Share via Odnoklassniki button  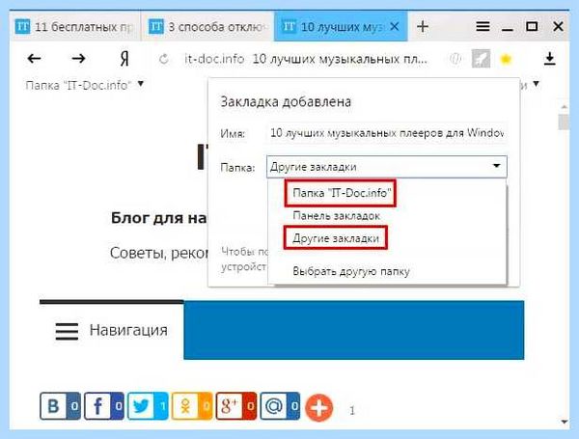click(x=192, y=406)
